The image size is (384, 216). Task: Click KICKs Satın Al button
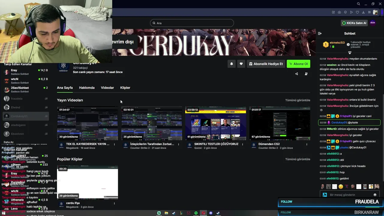click(x=355, y=23)
